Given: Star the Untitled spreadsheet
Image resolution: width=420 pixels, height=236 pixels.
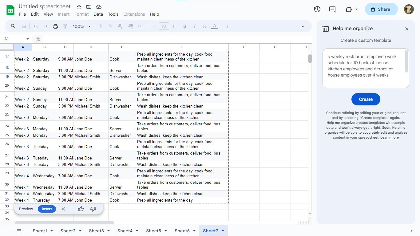Looking at the screenshot, I should (x=79, y=7).
